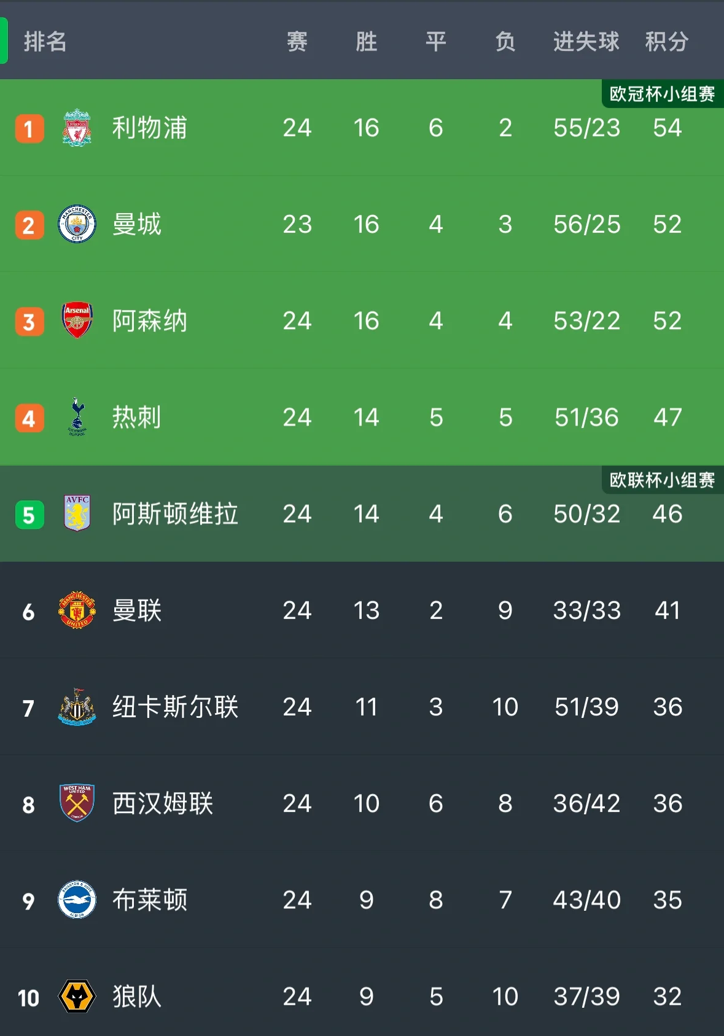The width and height of the screenshot is (724, 1036).
Task: Tap the Arsenal club crest
Action: coord(77,321)
